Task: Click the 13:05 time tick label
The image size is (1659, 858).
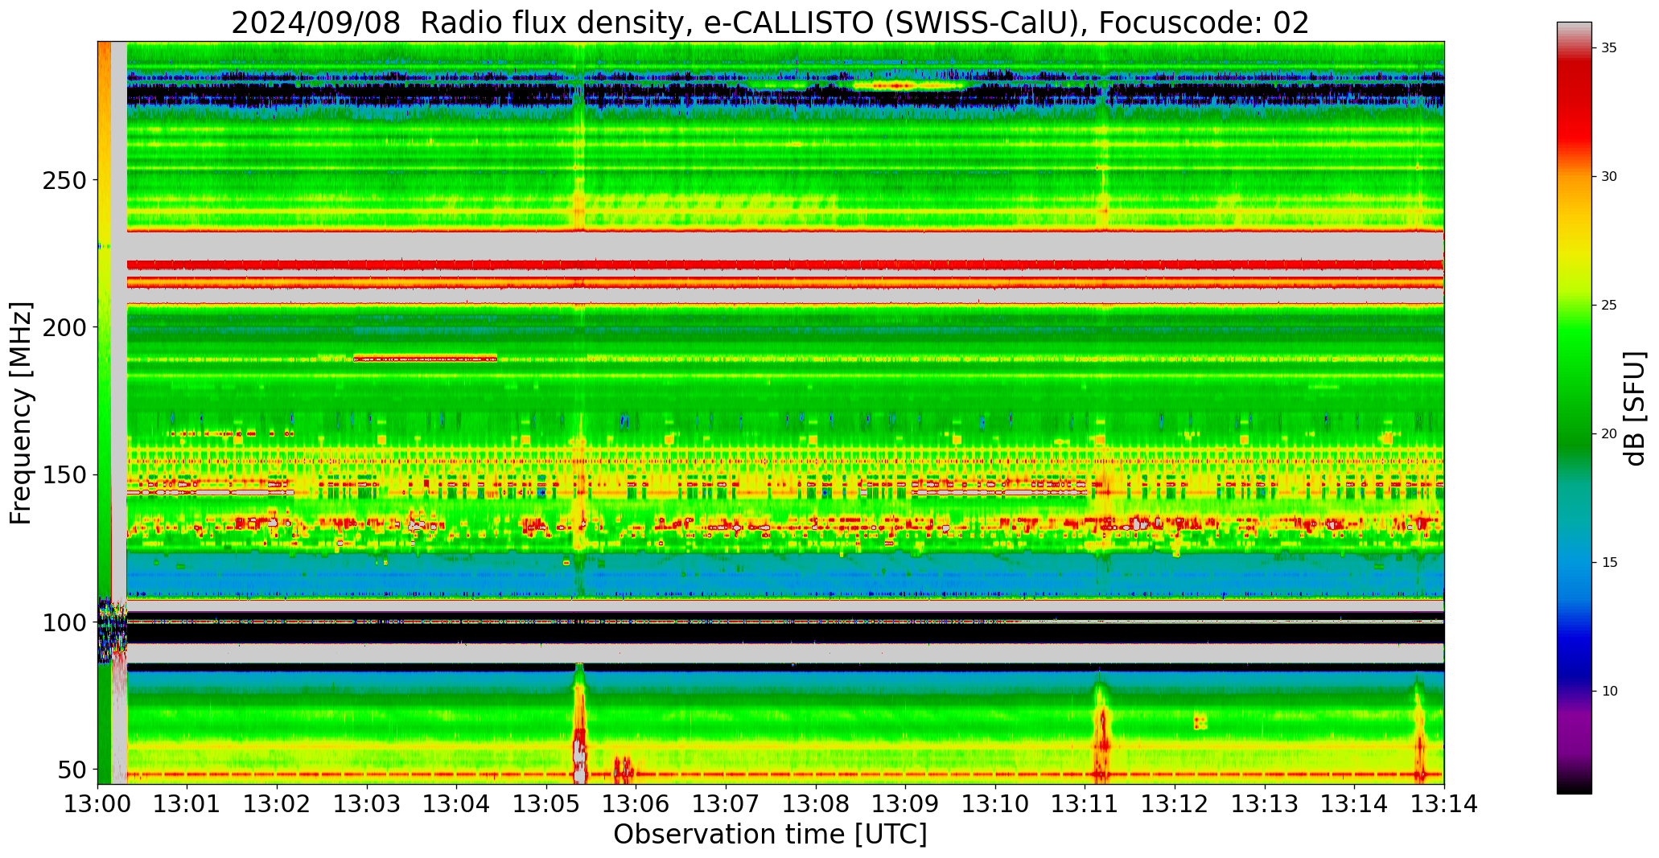Action: (547, 804)
